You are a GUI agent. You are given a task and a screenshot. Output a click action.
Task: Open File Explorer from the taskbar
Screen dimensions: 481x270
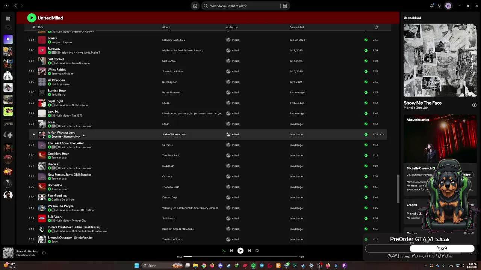coord(195,265)
